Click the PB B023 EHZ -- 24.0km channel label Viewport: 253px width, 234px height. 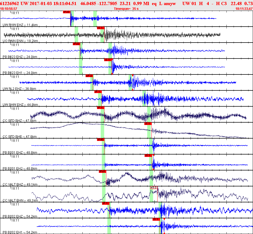coord(20,57)
